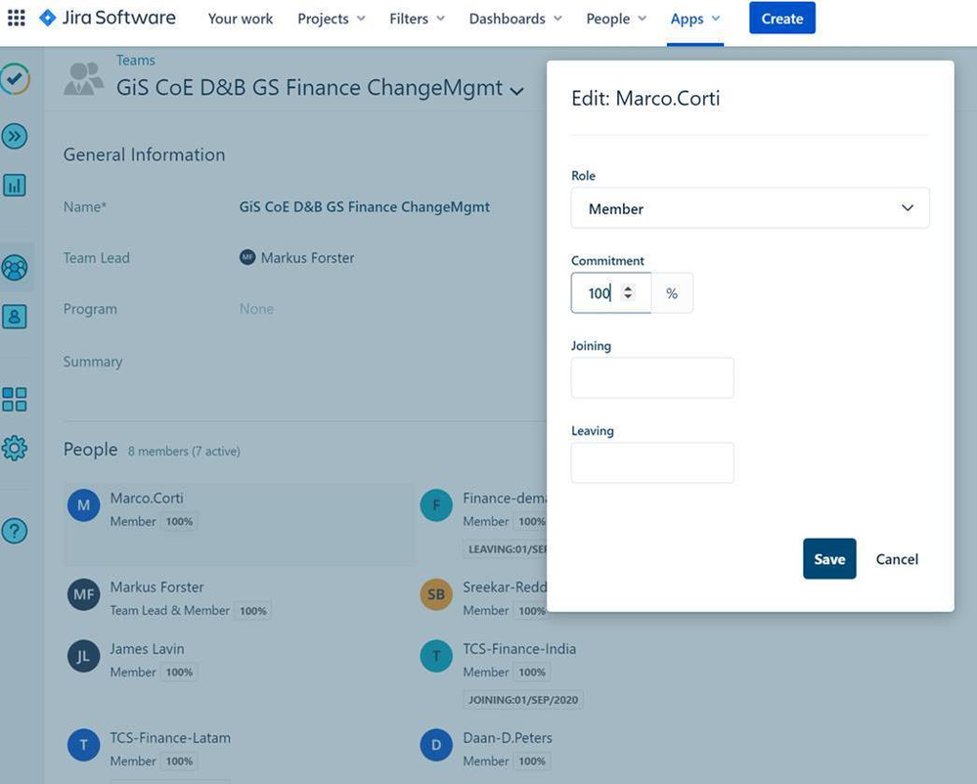Click Sreekar-Reddy SB avatar
977x784 pixels.
pos(436,594)
